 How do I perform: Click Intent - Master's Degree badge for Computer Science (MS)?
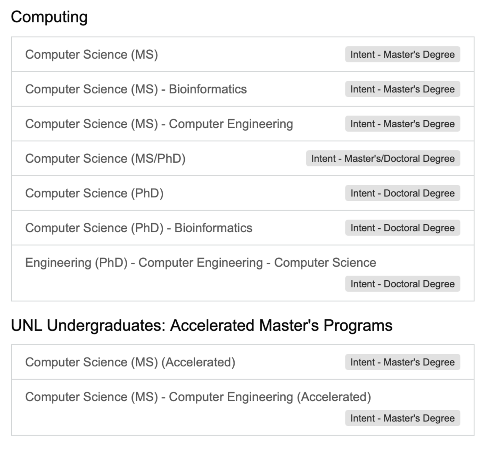coord(402,54)
